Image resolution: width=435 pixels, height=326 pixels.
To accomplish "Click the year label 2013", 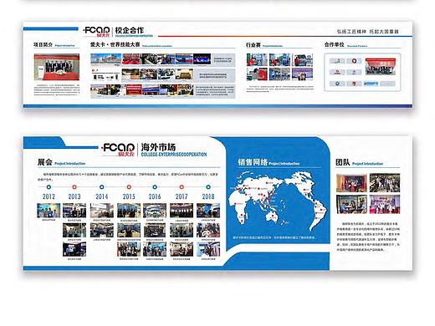I will [74, 196].
